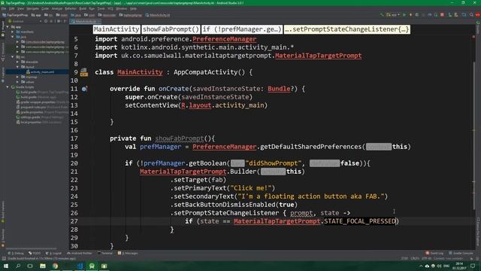Click the Attach debugger to process icon
This screenshot has height=271, width=481.
436,15
